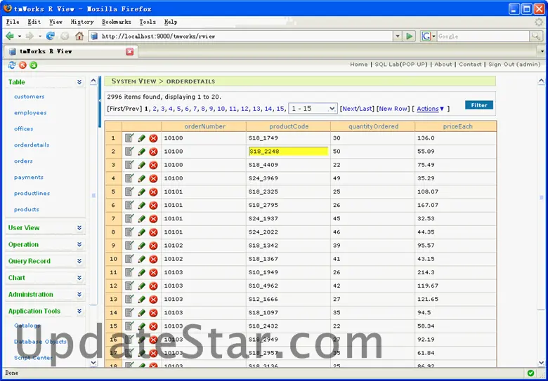This screenshot has width=548, height=381.
Task: Click the pencil edit icon in row 3
Action: [142, 165]
